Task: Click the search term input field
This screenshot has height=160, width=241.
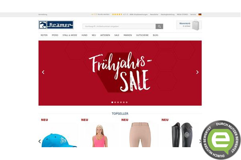Action: pyautogui.click(x=119, y=26)
